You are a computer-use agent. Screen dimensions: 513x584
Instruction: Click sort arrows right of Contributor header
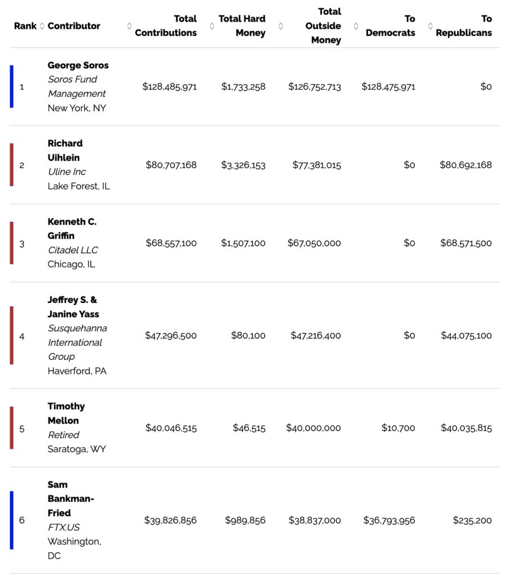pyautogui.click(x=130, y=26)
